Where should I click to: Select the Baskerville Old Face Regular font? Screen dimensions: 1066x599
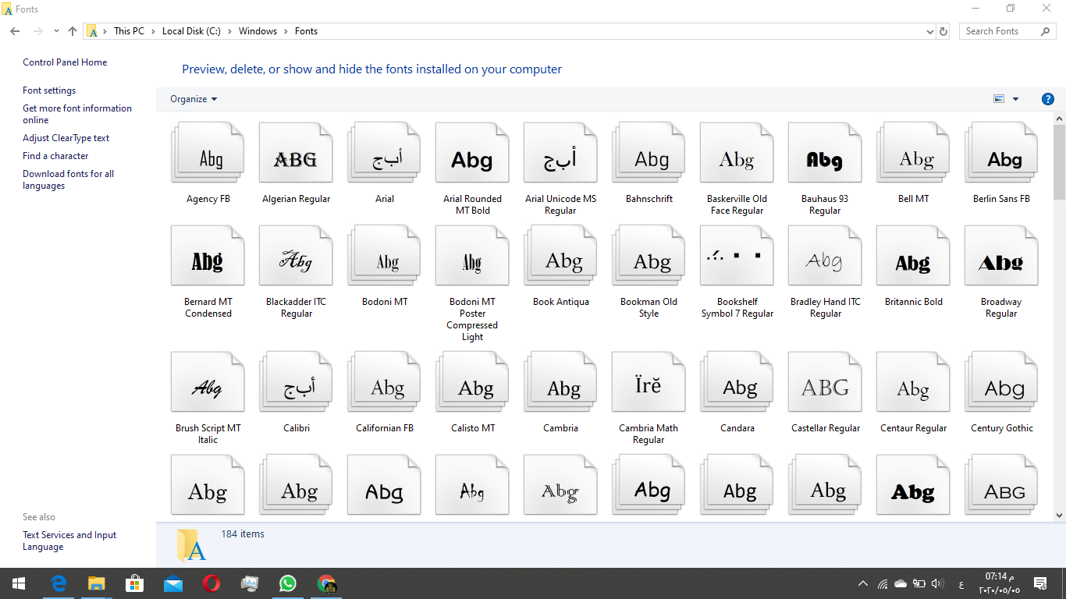(737, 154)
